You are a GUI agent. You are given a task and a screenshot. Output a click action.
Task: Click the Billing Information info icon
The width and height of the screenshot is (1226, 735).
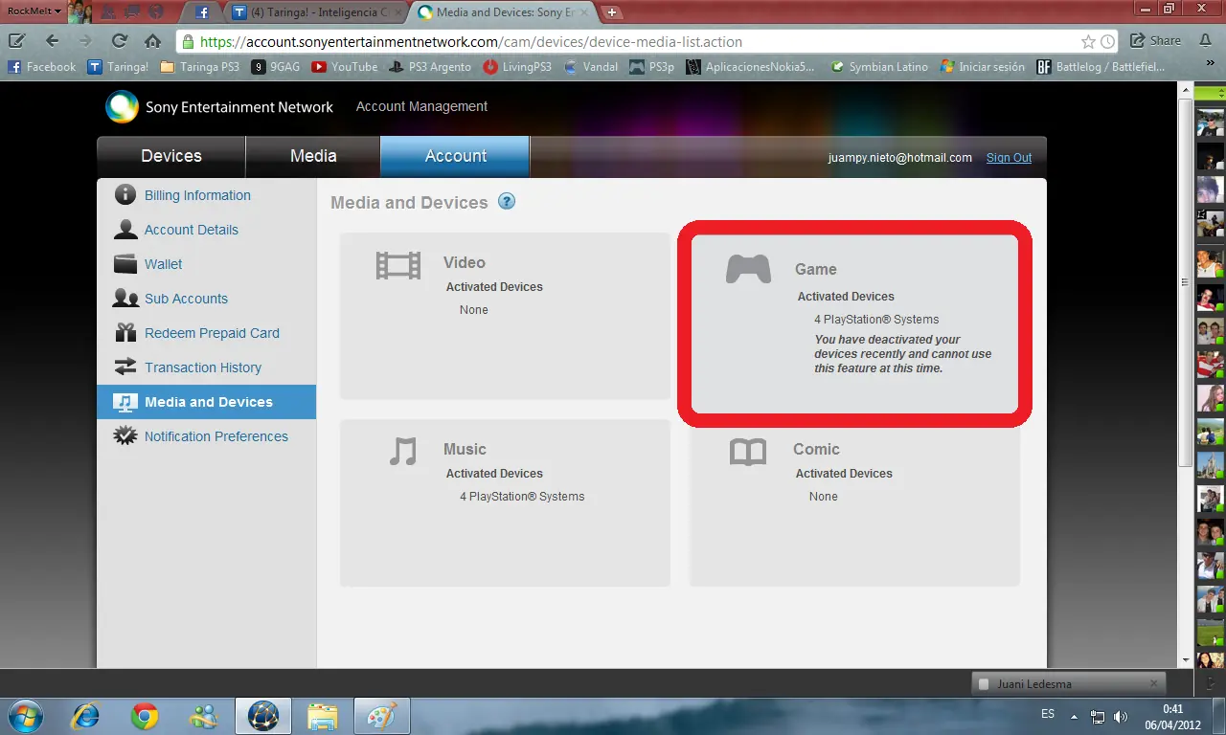(125, 195)
